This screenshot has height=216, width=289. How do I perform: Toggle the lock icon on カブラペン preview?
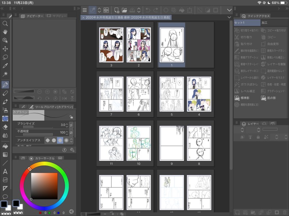click(71, 117)
